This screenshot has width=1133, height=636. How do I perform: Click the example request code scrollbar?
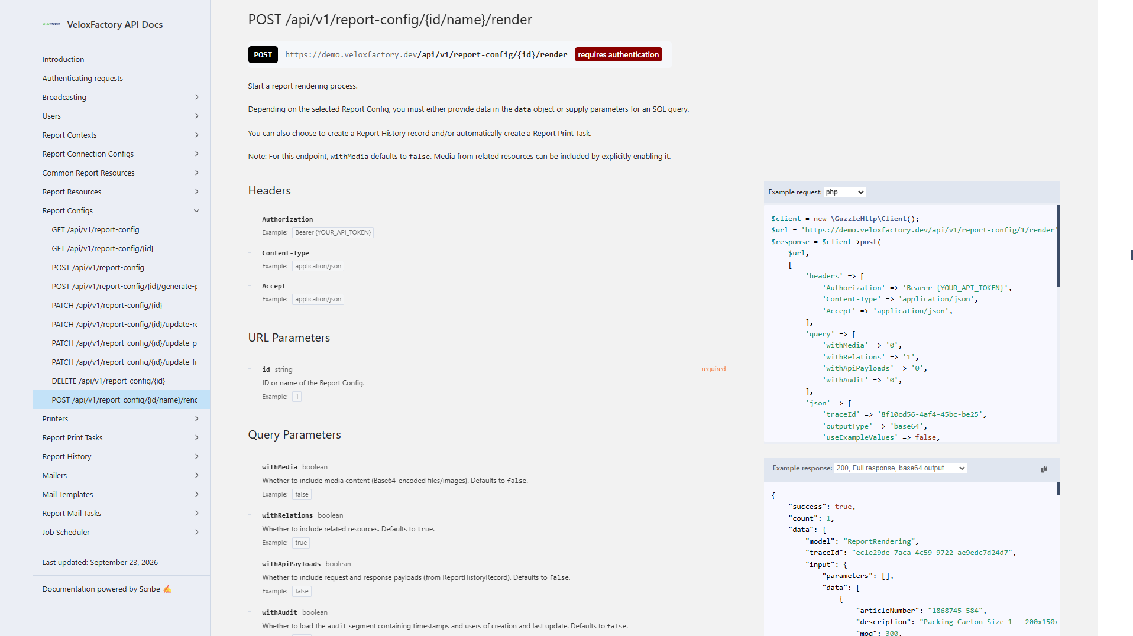click(x=1058, y=246)
